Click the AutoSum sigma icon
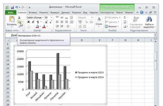The height and width of the screenshot is (106, 163). [125, 18]
